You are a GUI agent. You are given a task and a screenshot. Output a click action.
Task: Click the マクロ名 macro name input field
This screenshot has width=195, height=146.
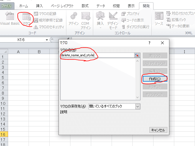(x=97, y=55)
